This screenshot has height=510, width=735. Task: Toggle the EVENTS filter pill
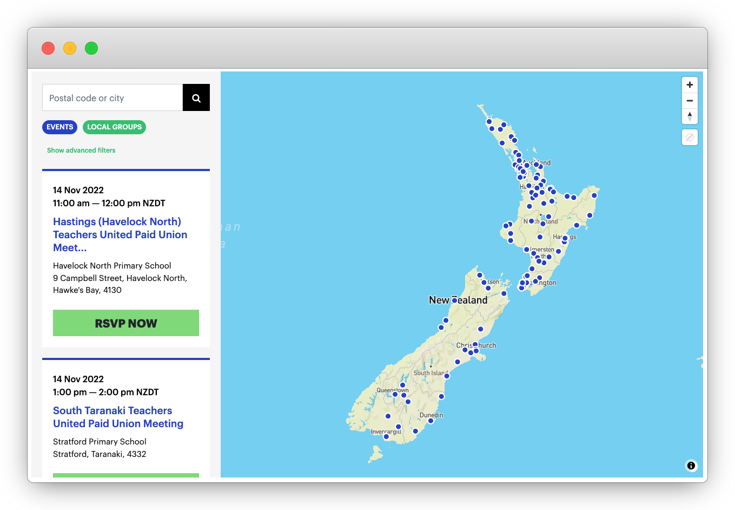tap(59, 127)
